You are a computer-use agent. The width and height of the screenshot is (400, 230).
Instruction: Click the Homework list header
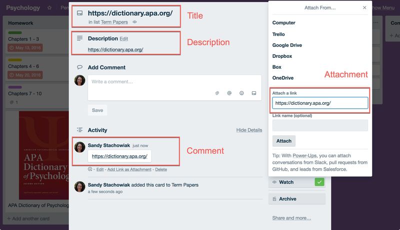click(x=20, y=23)
